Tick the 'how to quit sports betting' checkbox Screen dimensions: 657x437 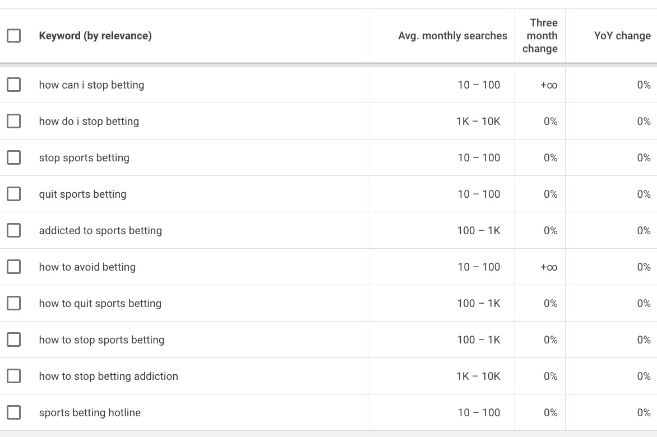pyautogui.click(x=13, y=303)
